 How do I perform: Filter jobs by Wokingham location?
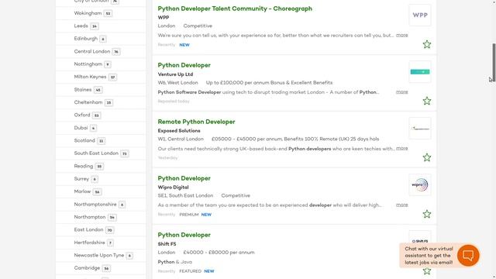(88, 13)
